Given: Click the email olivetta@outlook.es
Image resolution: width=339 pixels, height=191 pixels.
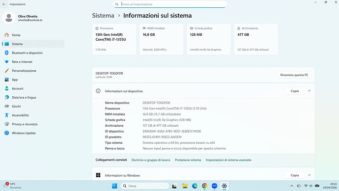Looking at the screenshot, I should point(30,20).
